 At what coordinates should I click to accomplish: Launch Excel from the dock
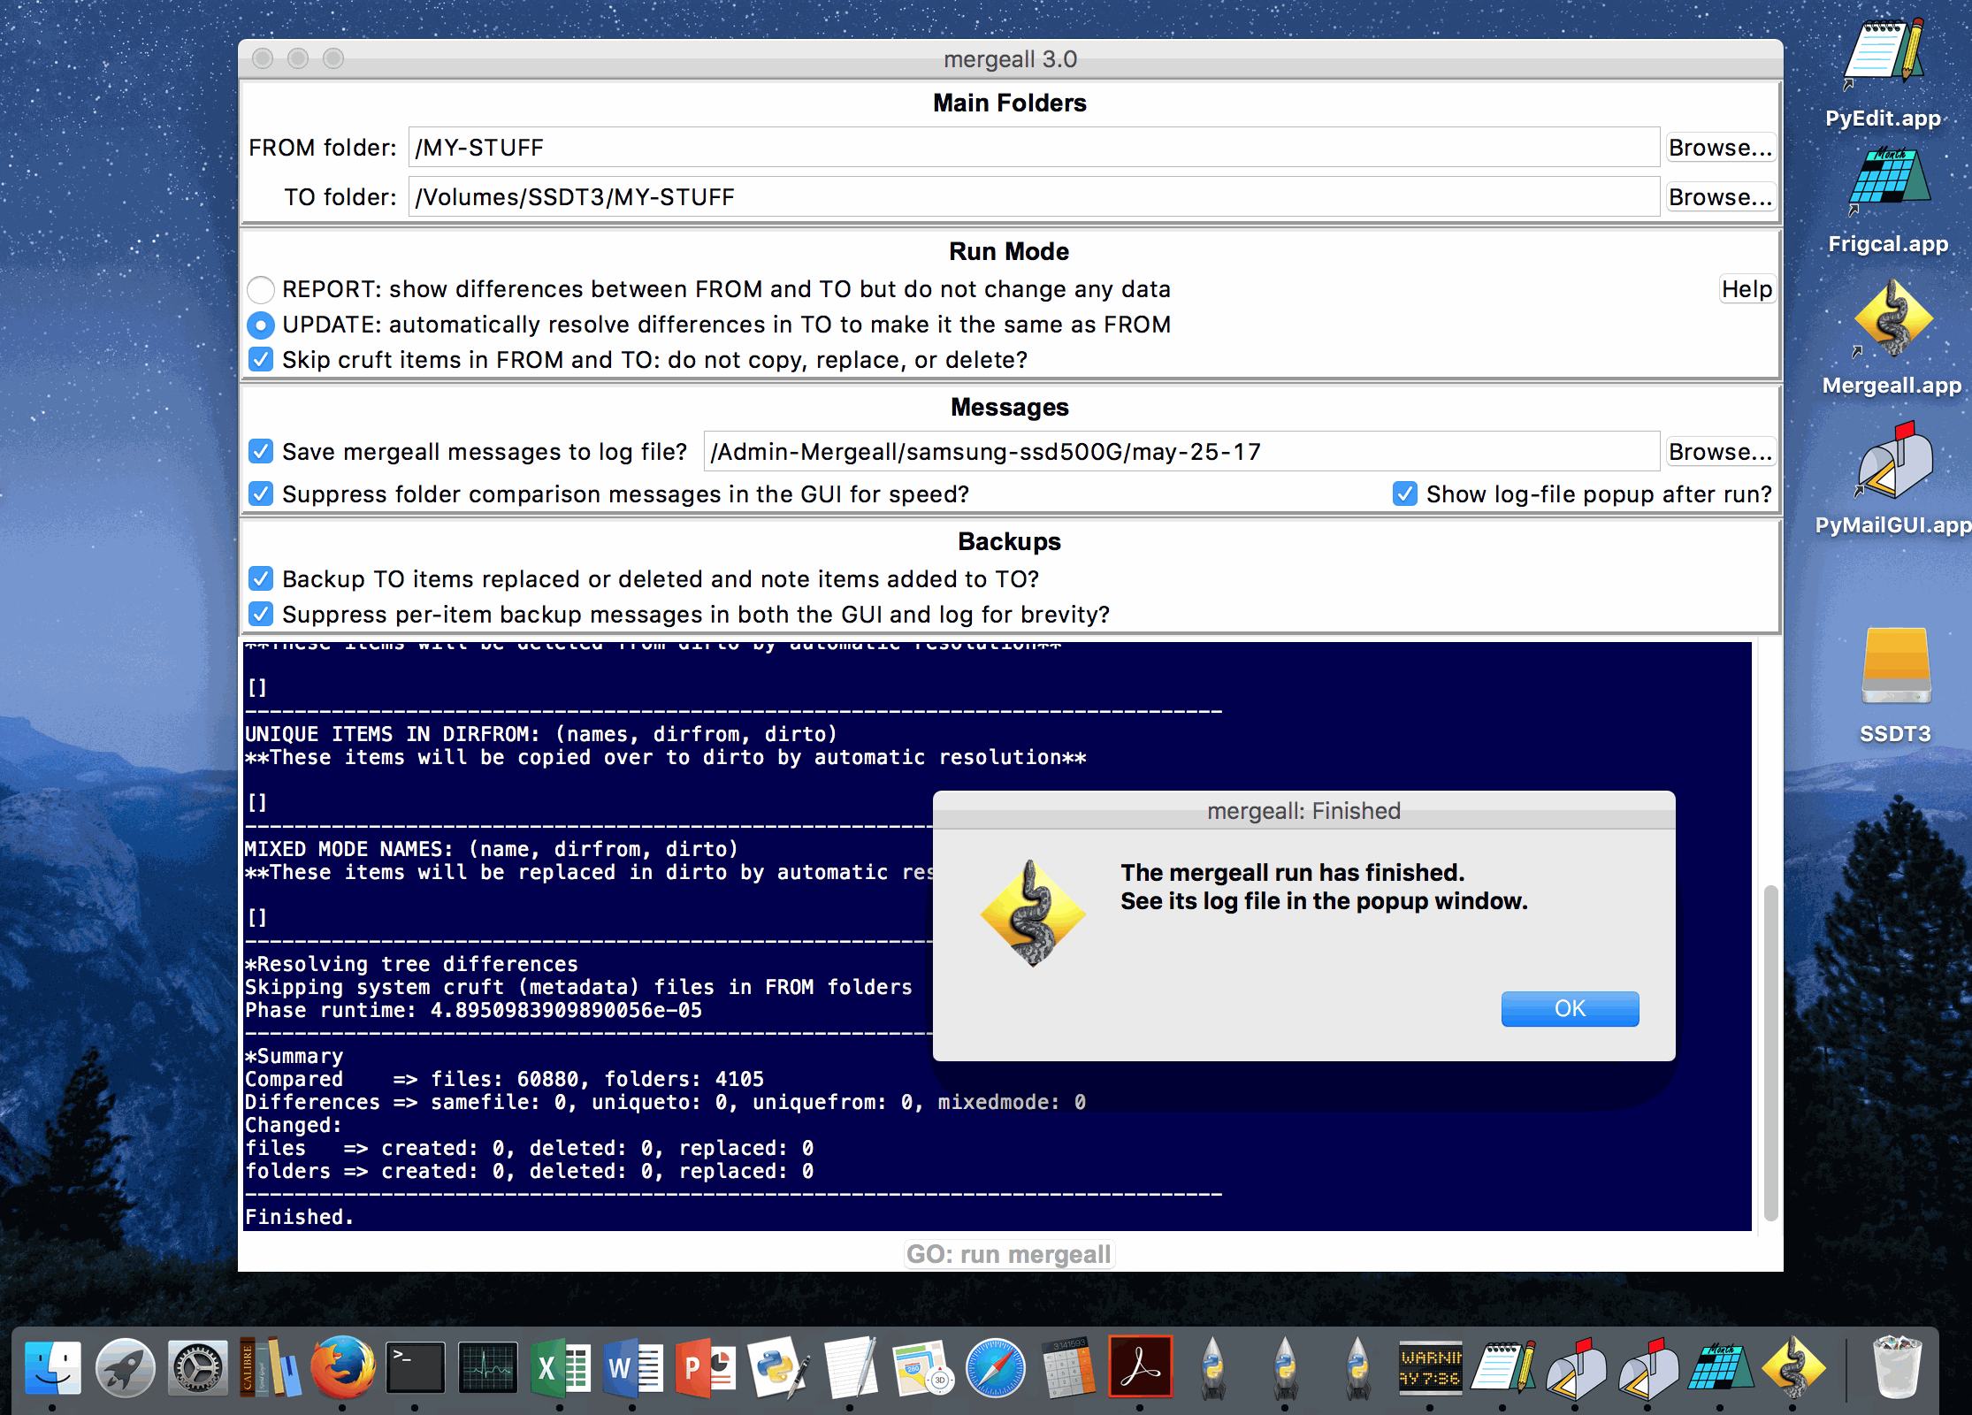click(560, 1368)
